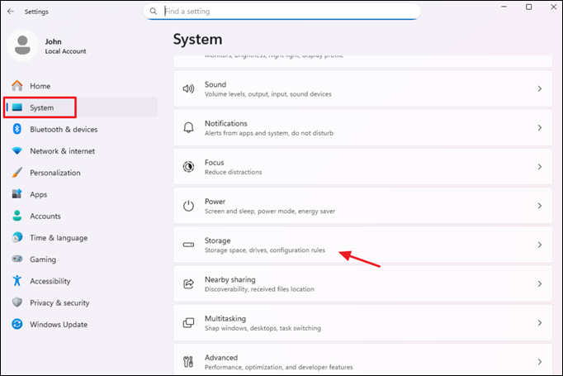Expand the Storage row chevron
563x376 pixels.
540,245
